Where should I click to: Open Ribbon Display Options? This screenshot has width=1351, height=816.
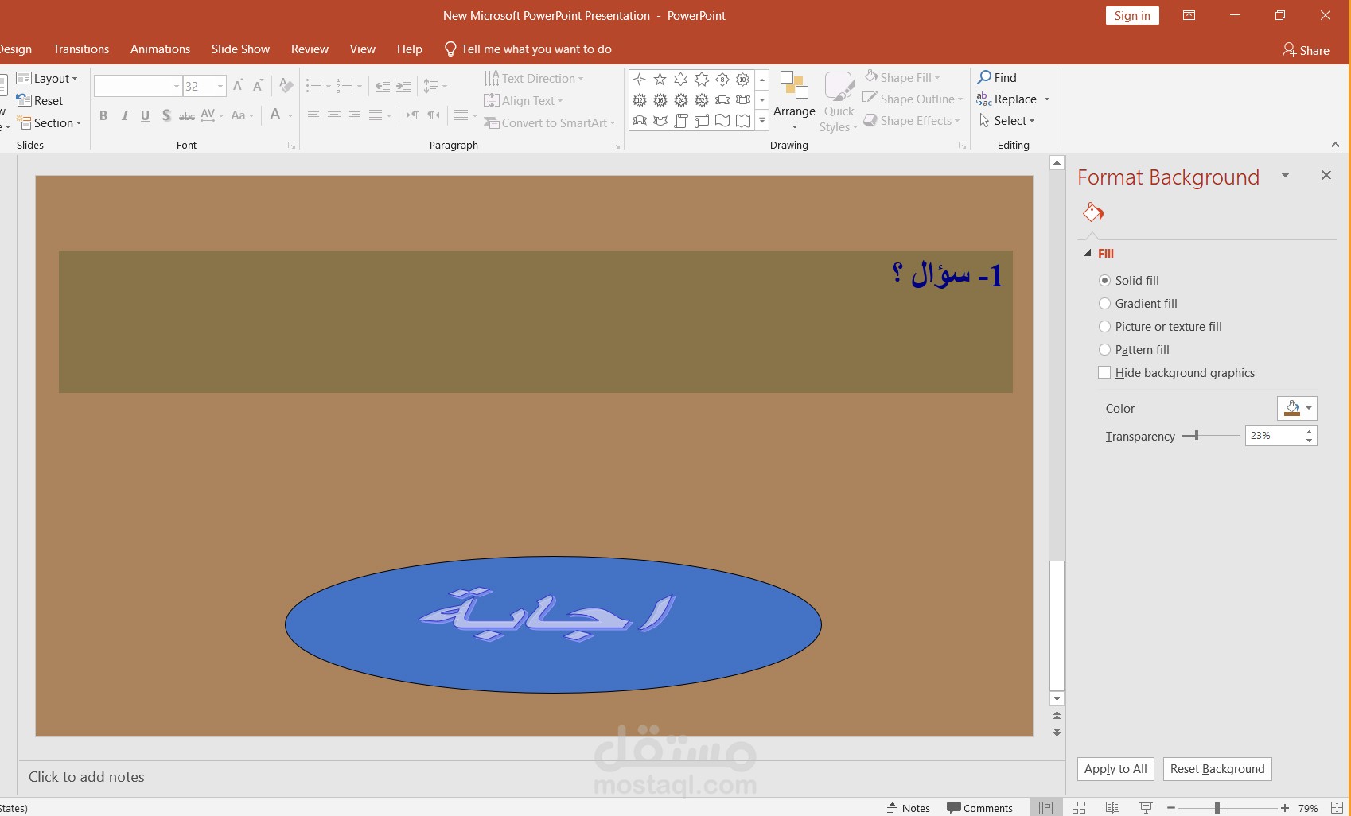click(1189, 15)
